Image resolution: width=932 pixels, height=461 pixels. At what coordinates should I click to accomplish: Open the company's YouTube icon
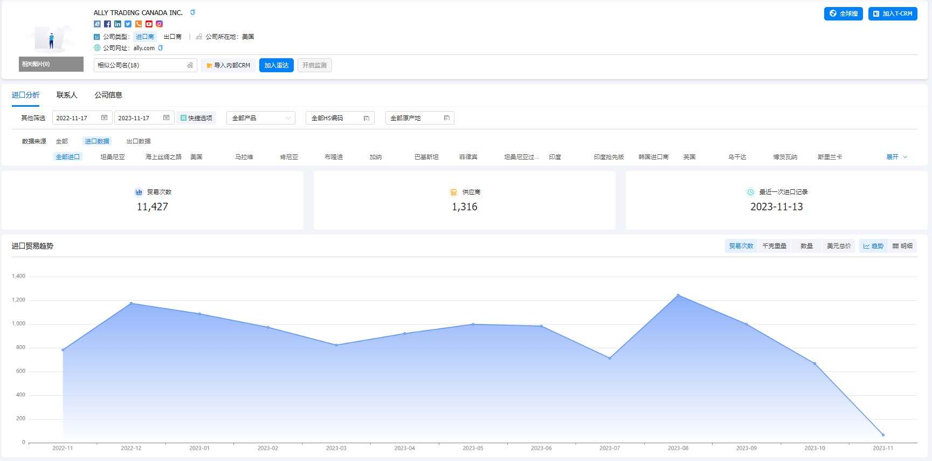(x=149, y=24)
